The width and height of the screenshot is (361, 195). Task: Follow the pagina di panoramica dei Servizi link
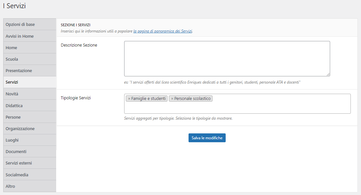click(163, 31)
